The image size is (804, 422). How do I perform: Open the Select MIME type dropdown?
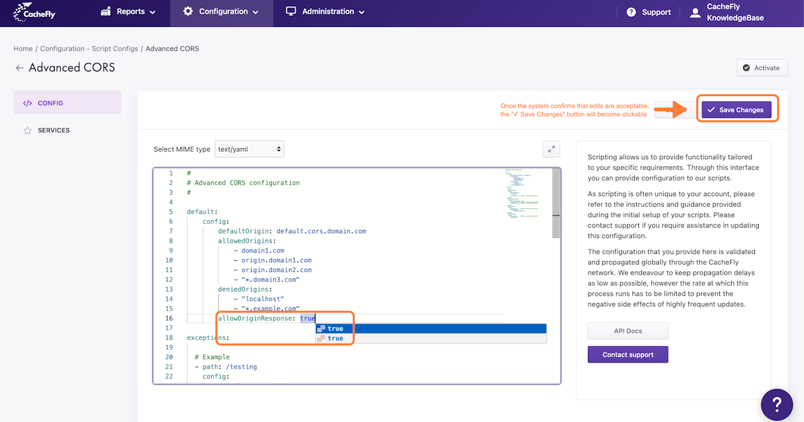coord(249,149)
